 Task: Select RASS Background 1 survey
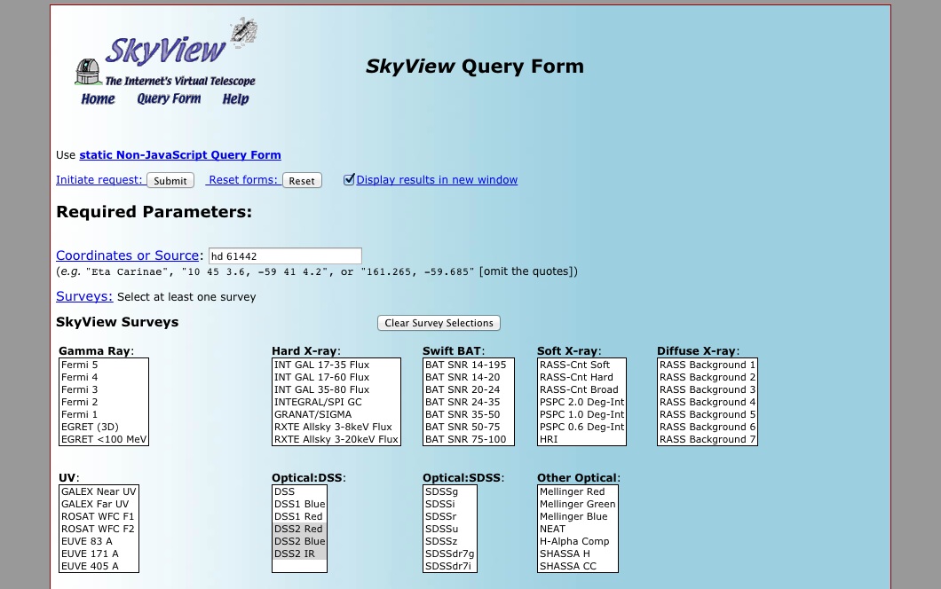(x=707, y=365)
